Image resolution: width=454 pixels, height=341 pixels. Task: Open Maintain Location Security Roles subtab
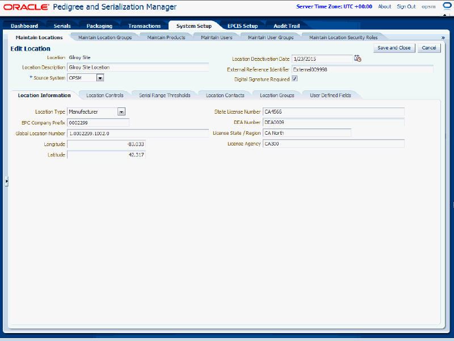pos(343,38)
